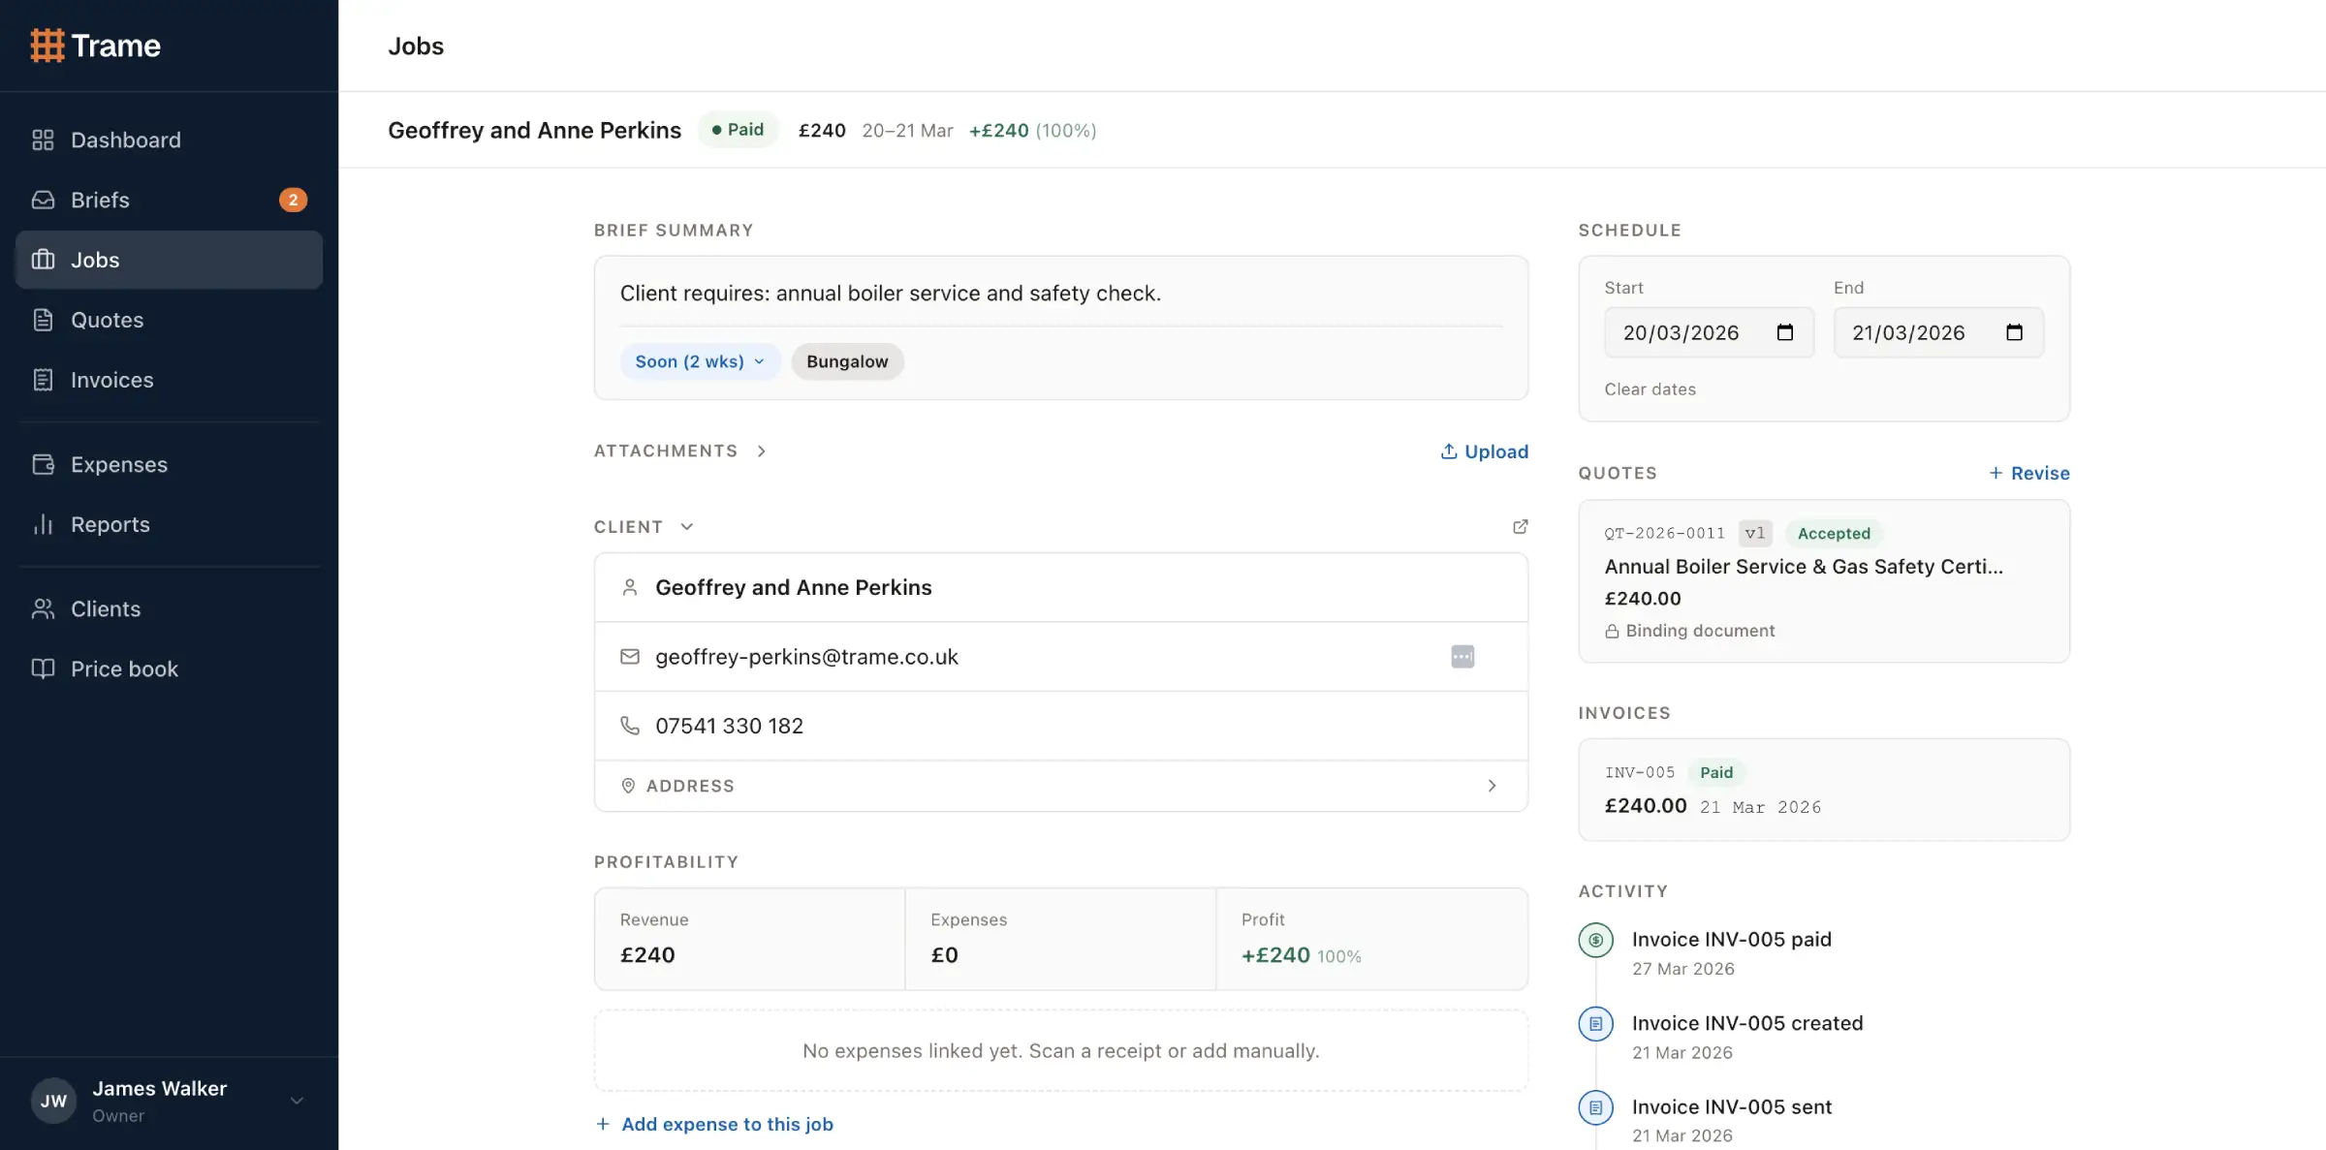This screenshot has width=2326, height=1150.
Task: Click the Start date field 20/03/2026
Action: (1709, 332)
